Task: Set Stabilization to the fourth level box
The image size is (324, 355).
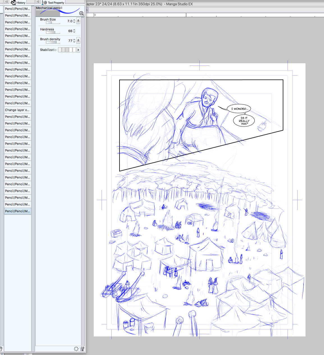Action: coord(71,50)
